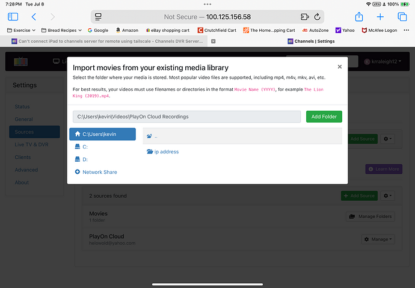
Task: Open Safari sidebar panel icon
Action: tap(13, 17)
